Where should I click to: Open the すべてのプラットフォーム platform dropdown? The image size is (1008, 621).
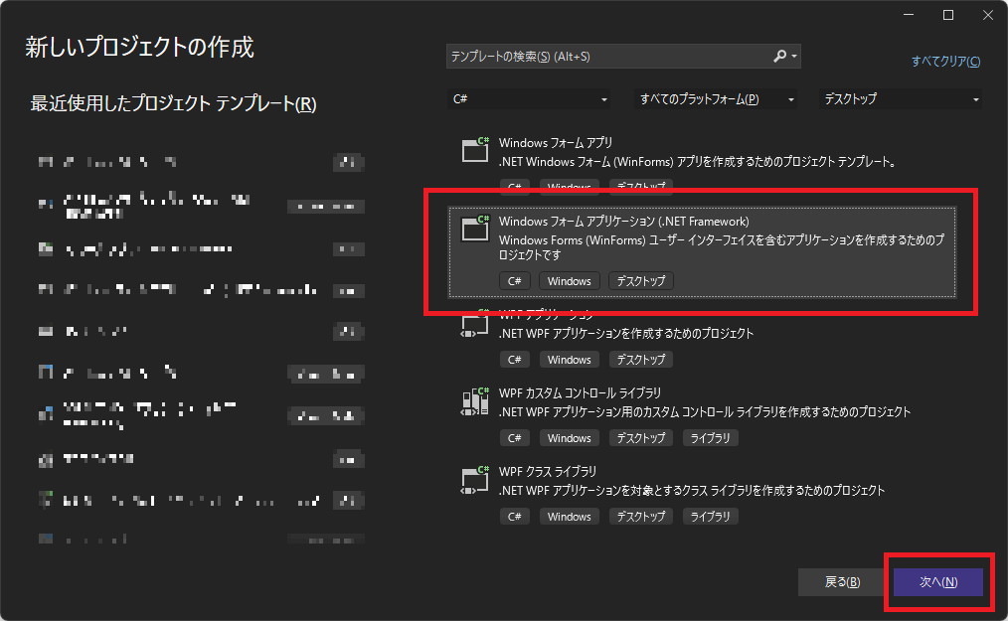point(716,99)
